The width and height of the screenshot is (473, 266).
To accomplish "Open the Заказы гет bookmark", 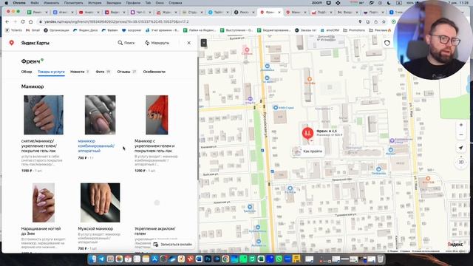I will coord(305,30).
